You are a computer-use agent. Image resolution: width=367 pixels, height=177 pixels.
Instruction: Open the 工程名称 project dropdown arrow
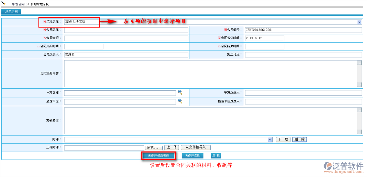[x=359, y=22]
